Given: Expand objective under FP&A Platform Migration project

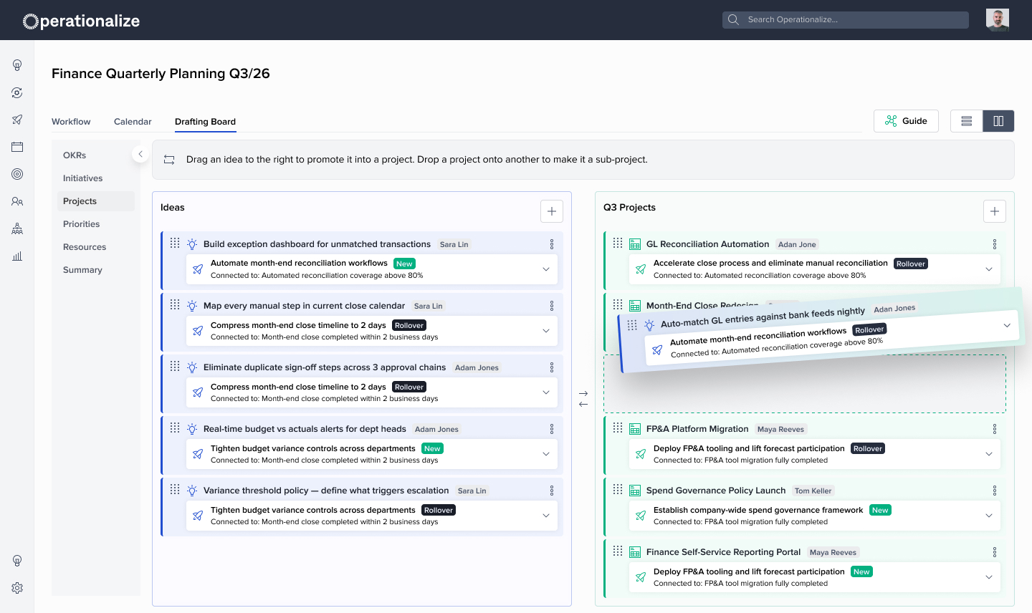Looking at the screenshot, I should click(x=989, y=454).
